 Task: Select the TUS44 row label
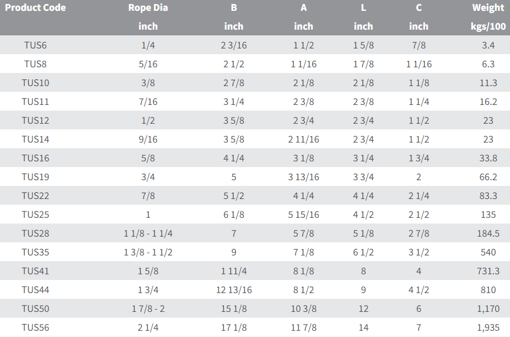click(35, 290)
